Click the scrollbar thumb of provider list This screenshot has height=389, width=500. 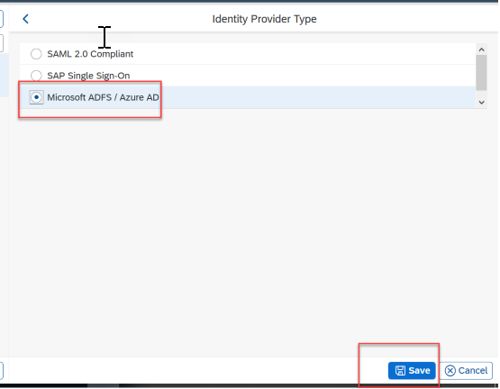coord(481,73)
